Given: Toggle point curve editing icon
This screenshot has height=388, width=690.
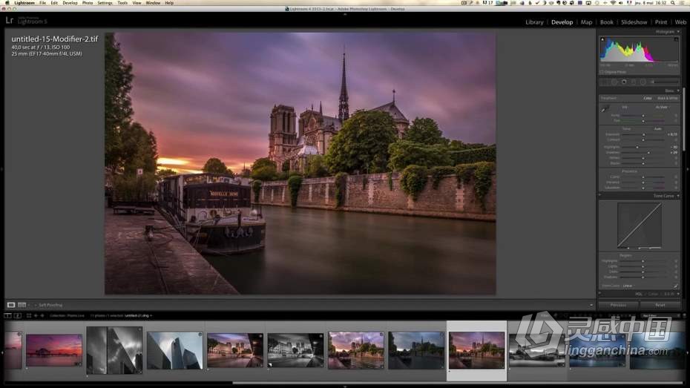Looking at the screenshot, I should pos(675,286).
